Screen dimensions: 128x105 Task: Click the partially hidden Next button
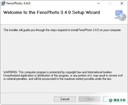pos(106,99)
